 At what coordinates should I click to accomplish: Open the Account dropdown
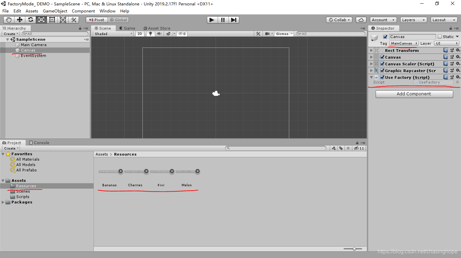pyautogui.click(x=383, y=20)
